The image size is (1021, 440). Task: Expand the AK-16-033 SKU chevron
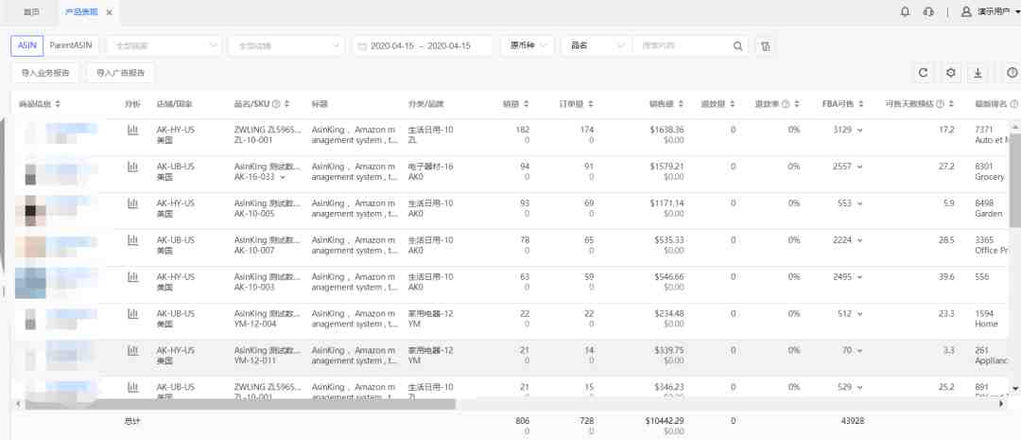tap(283, 177)
